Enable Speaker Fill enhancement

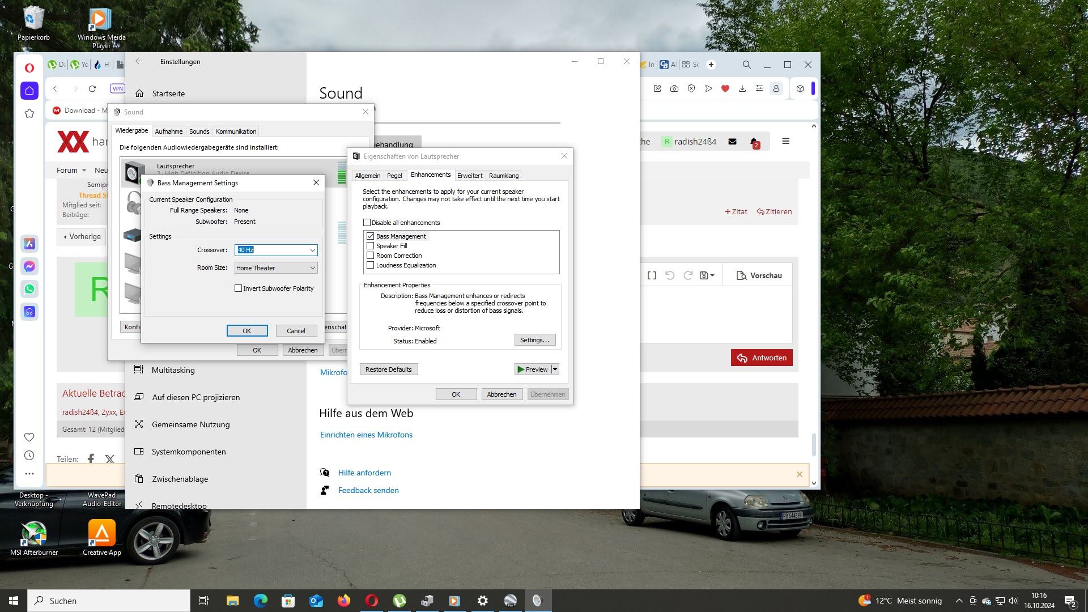[x=371, y=246]
